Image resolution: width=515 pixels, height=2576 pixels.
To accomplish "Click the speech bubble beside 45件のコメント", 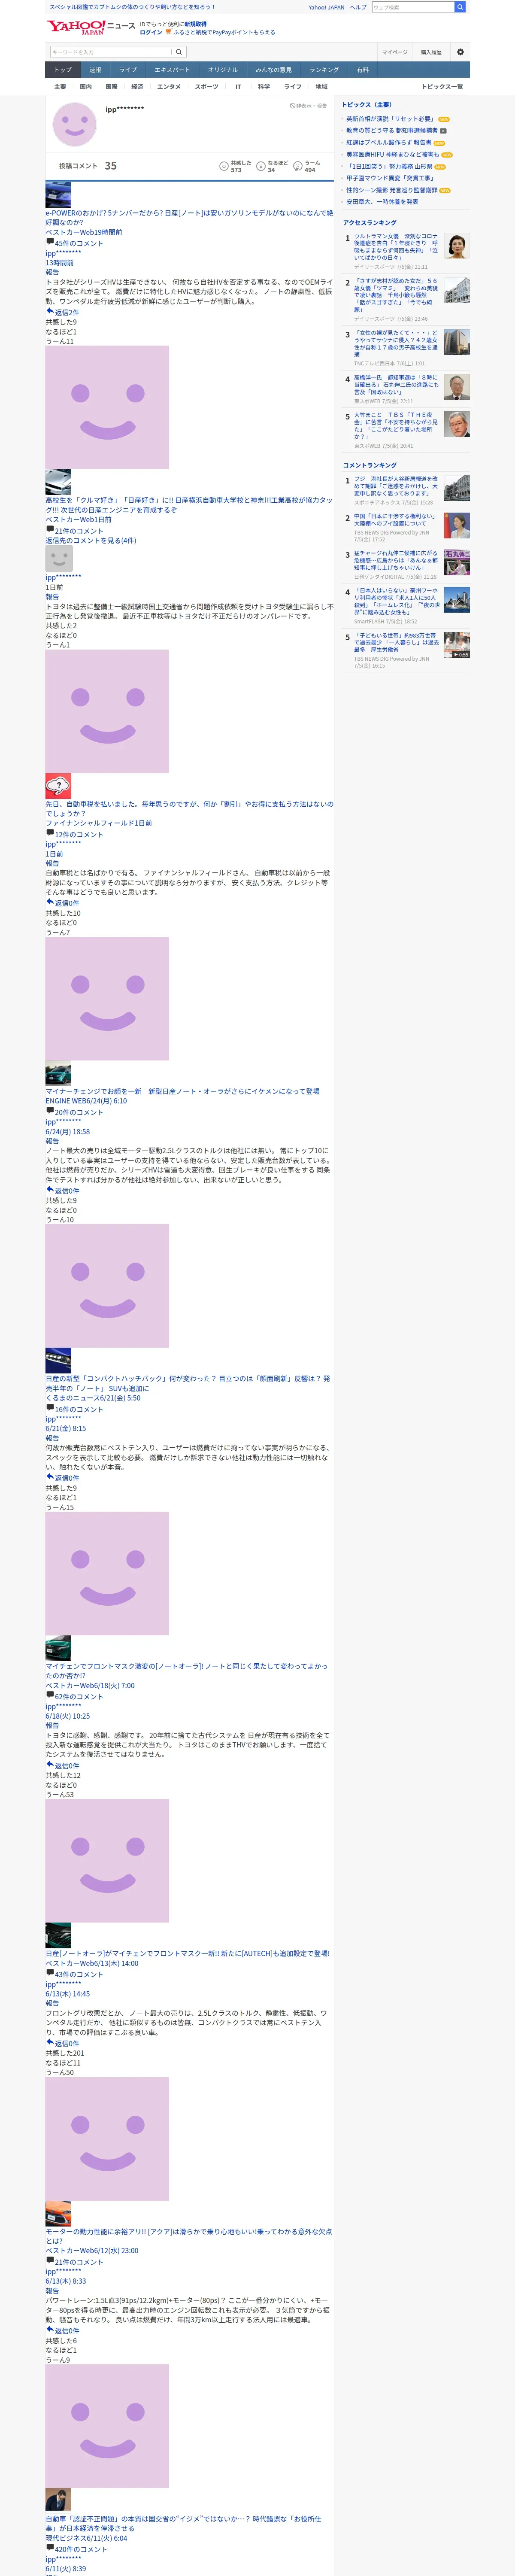I will (50, 241).
